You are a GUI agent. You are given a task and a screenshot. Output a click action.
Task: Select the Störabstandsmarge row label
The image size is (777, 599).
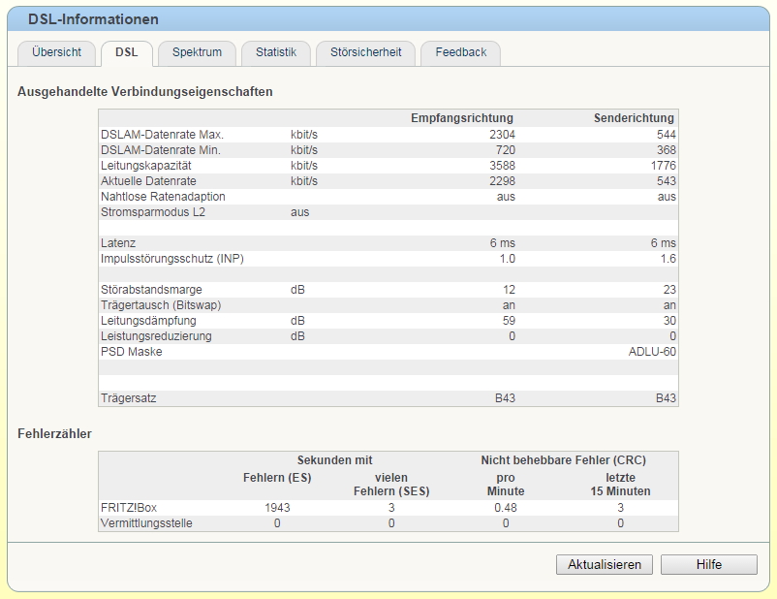(151, 290)
